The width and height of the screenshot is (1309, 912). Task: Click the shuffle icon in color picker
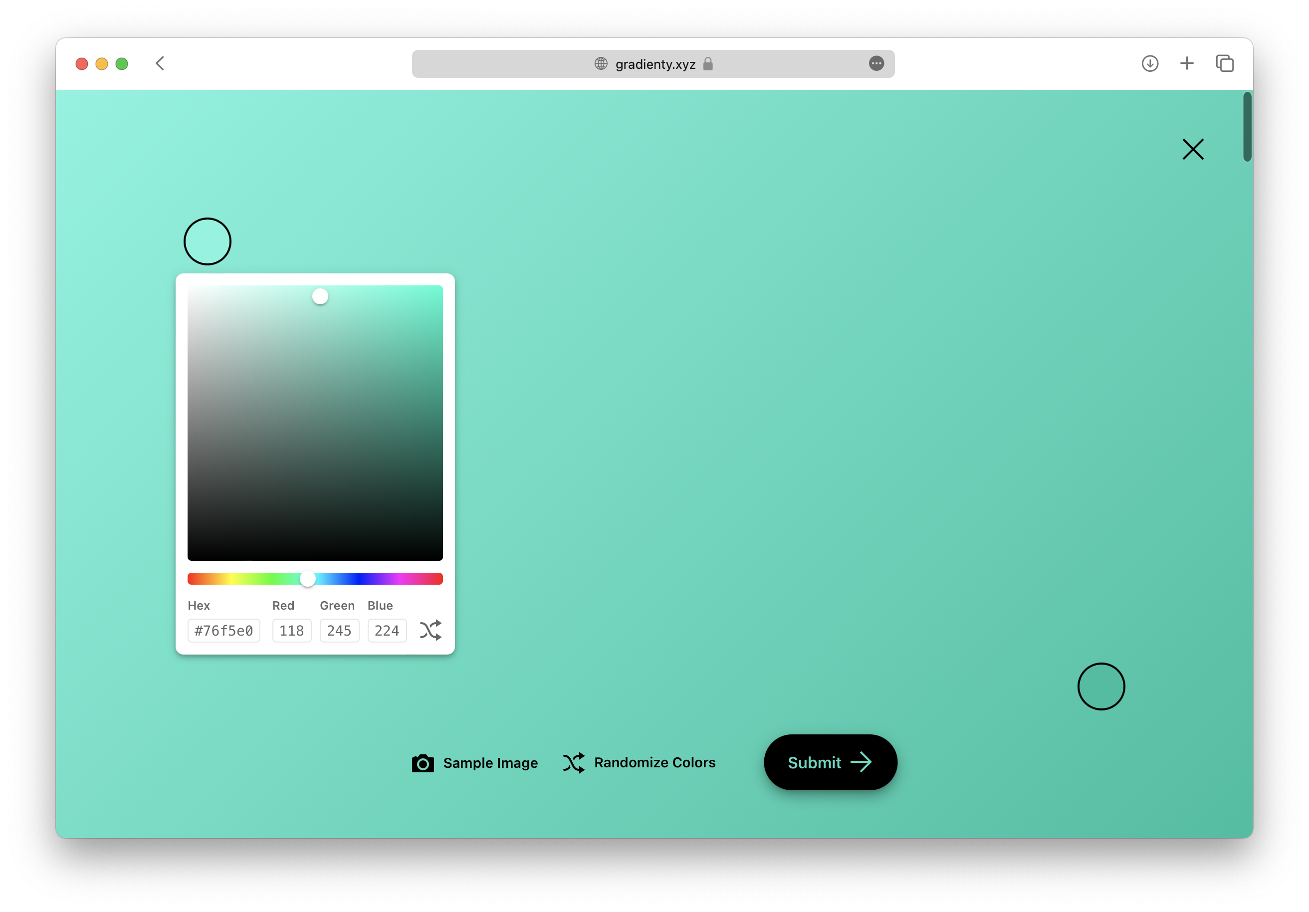pos(431,631)
